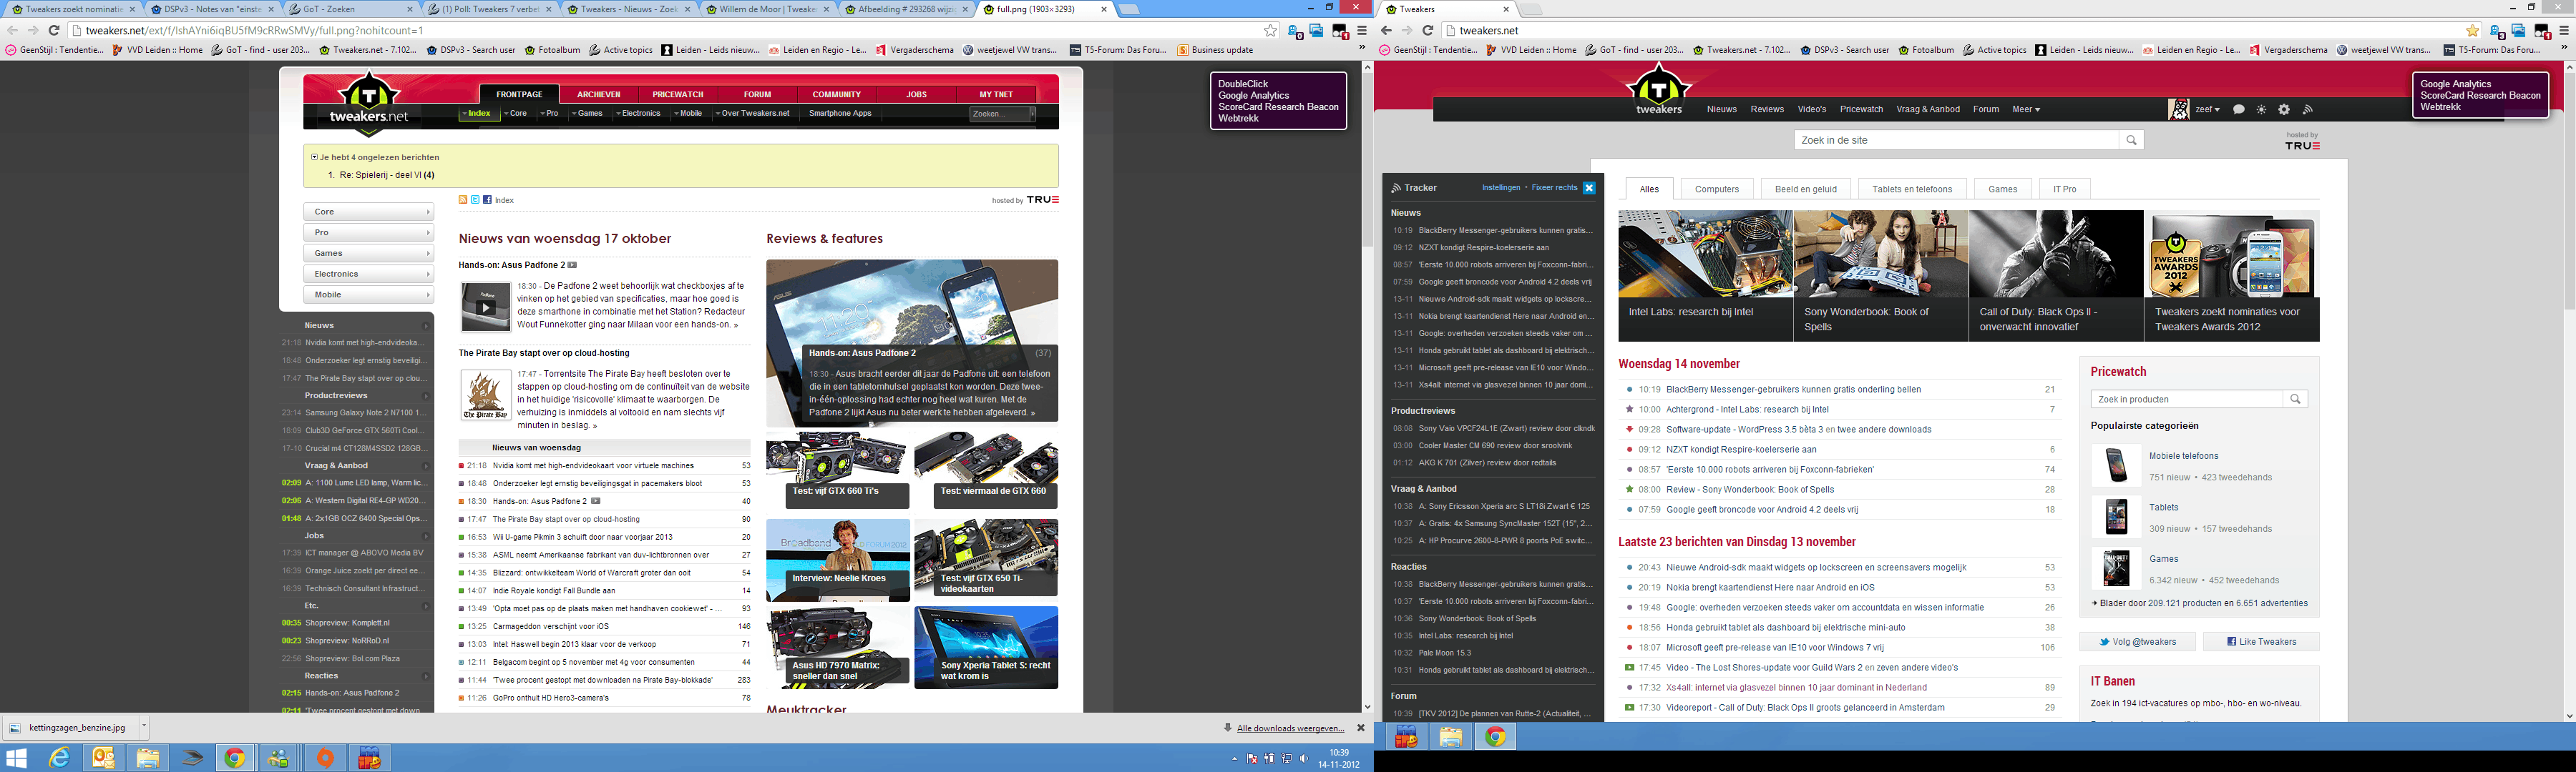Open the PRICEWATCH tab in old layout

pos(678,95)
